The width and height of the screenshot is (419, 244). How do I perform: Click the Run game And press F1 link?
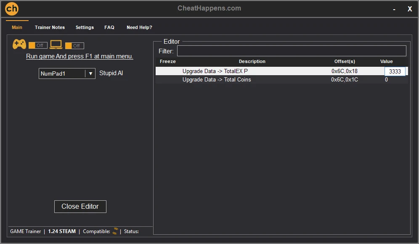pos(80,56)
